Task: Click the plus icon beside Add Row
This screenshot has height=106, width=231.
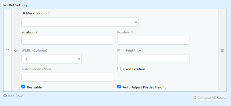Action: coord(5,96)
